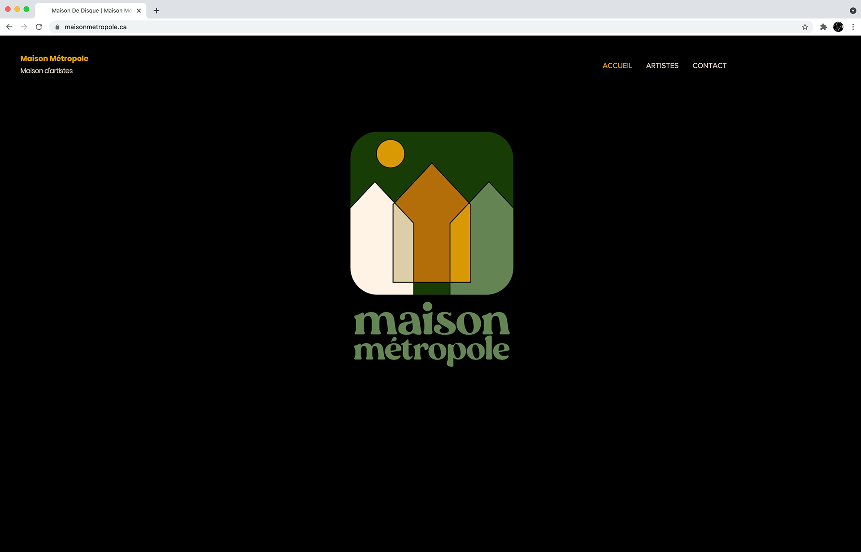Open the ARTISTES menu item
This screenshot has height=552, width=861.
point(662,66)
